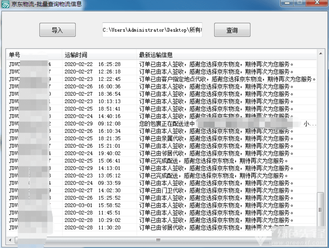This screenshot has height=248, width=329.
Task: Click the vertical scrollbar up arrow
Action: [x=320, y=53]
